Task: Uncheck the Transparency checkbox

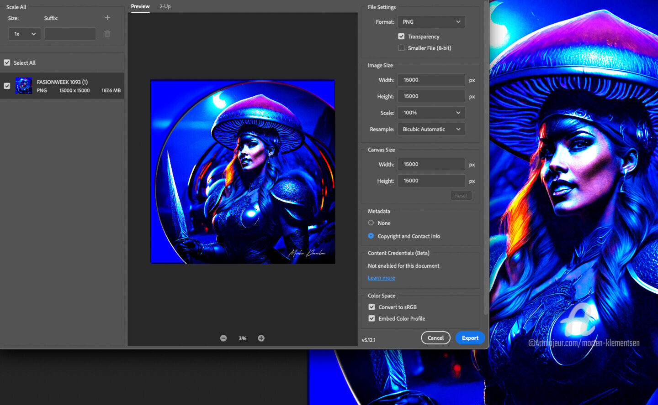Action: pos(401,36)
